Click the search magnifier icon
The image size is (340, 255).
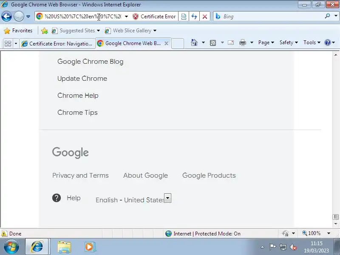pos(327,16)
